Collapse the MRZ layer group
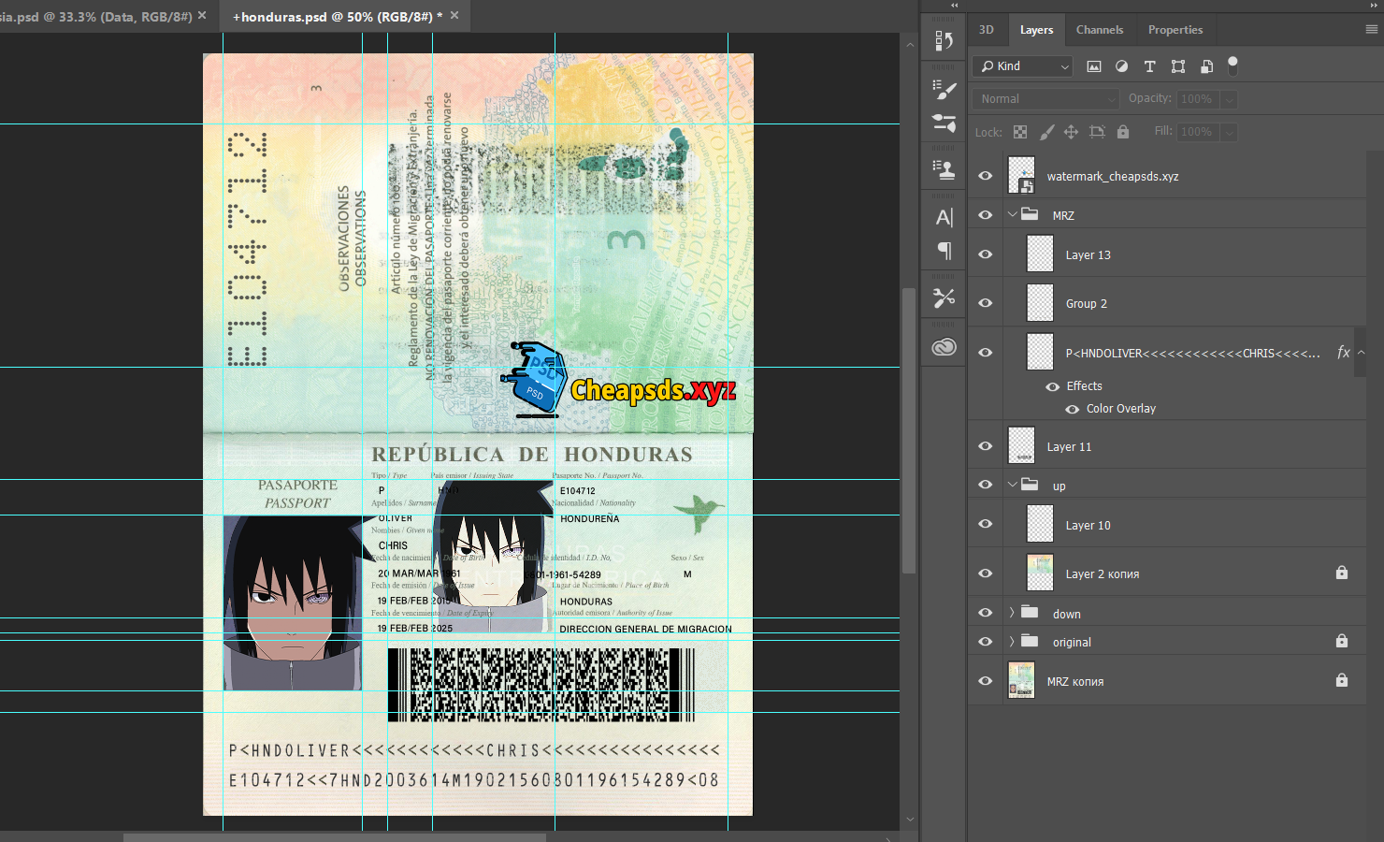 coord(1013,214)
